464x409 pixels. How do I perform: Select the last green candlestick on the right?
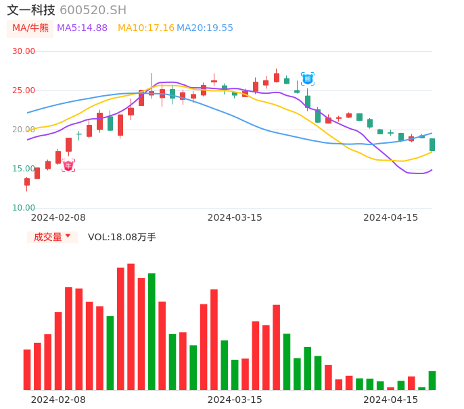[432, 144]
